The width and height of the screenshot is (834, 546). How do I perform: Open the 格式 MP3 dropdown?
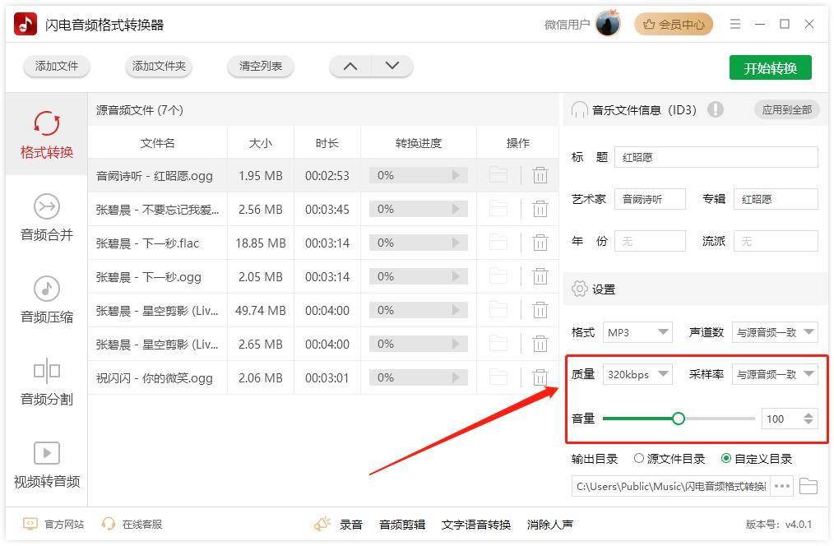tap(638, 331)
